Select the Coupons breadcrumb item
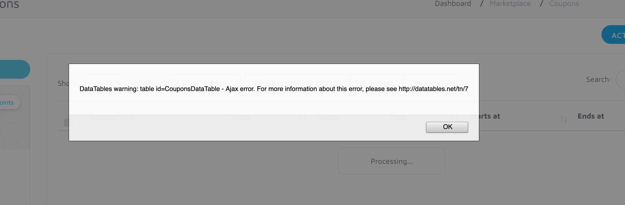Image resolution: width=625 pixels, height=205 pixels. click(x=564, y=4)
